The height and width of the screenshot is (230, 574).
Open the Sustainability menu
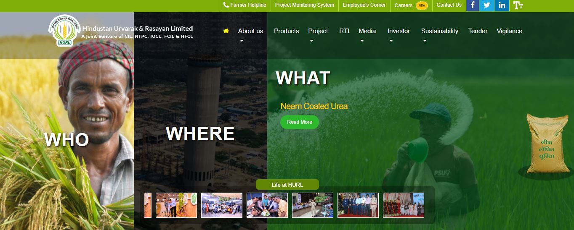coord(439,31)
